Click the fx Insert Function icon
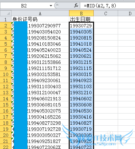This screenshot has height=149, width=135. coord(76,5)
